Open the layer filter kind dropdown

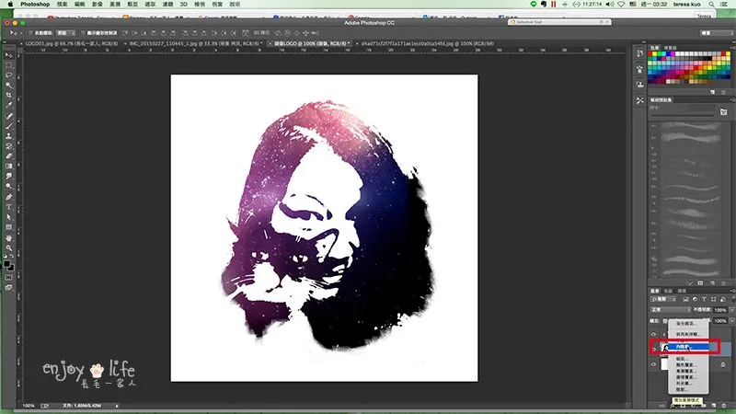pos(663,299)
